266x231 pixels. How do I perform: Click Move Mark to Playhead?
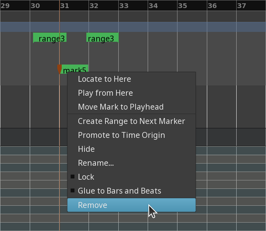coord(132,107)
